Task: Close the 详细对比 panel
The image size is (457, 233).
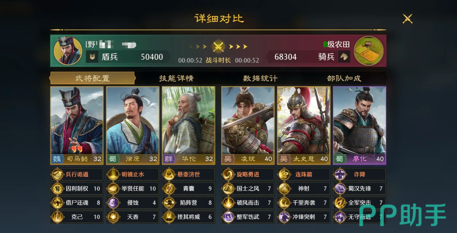Action: (x=407, y=19)
